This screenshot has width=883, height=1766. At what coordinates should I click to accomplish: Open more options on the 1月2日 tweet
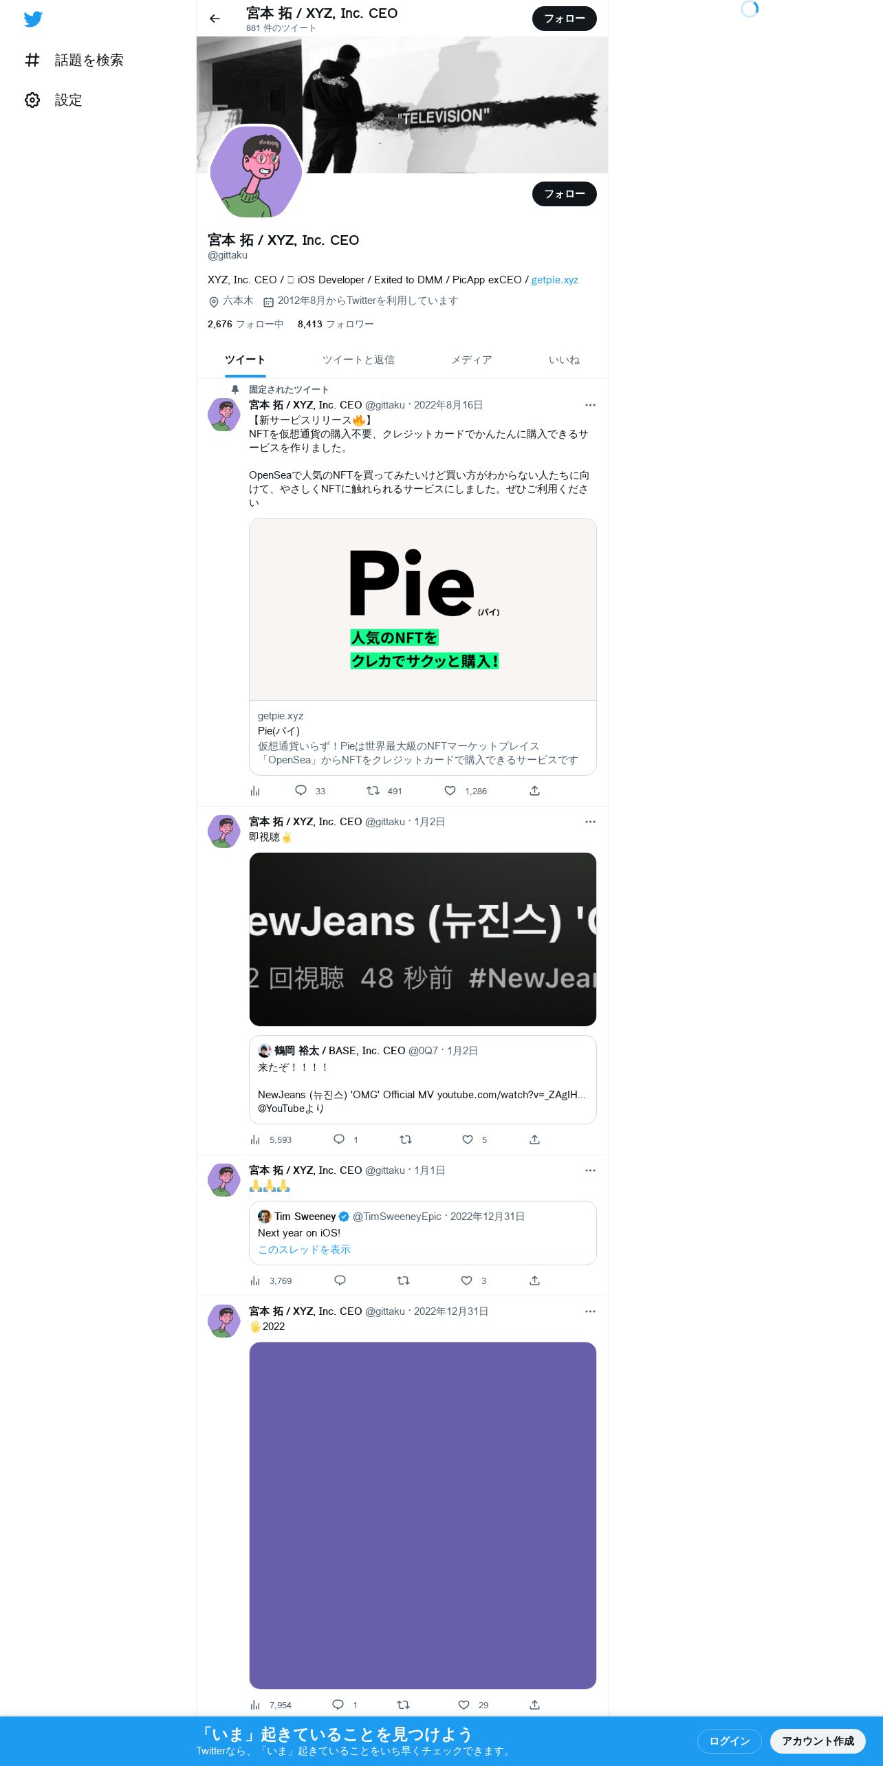(590, 822)
